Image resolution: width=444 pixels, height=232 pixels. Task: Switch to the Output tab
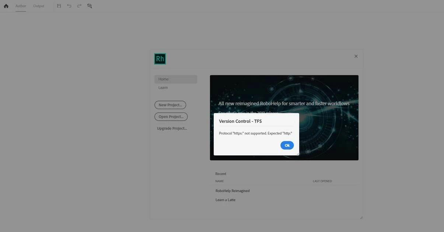click(39, 6)
